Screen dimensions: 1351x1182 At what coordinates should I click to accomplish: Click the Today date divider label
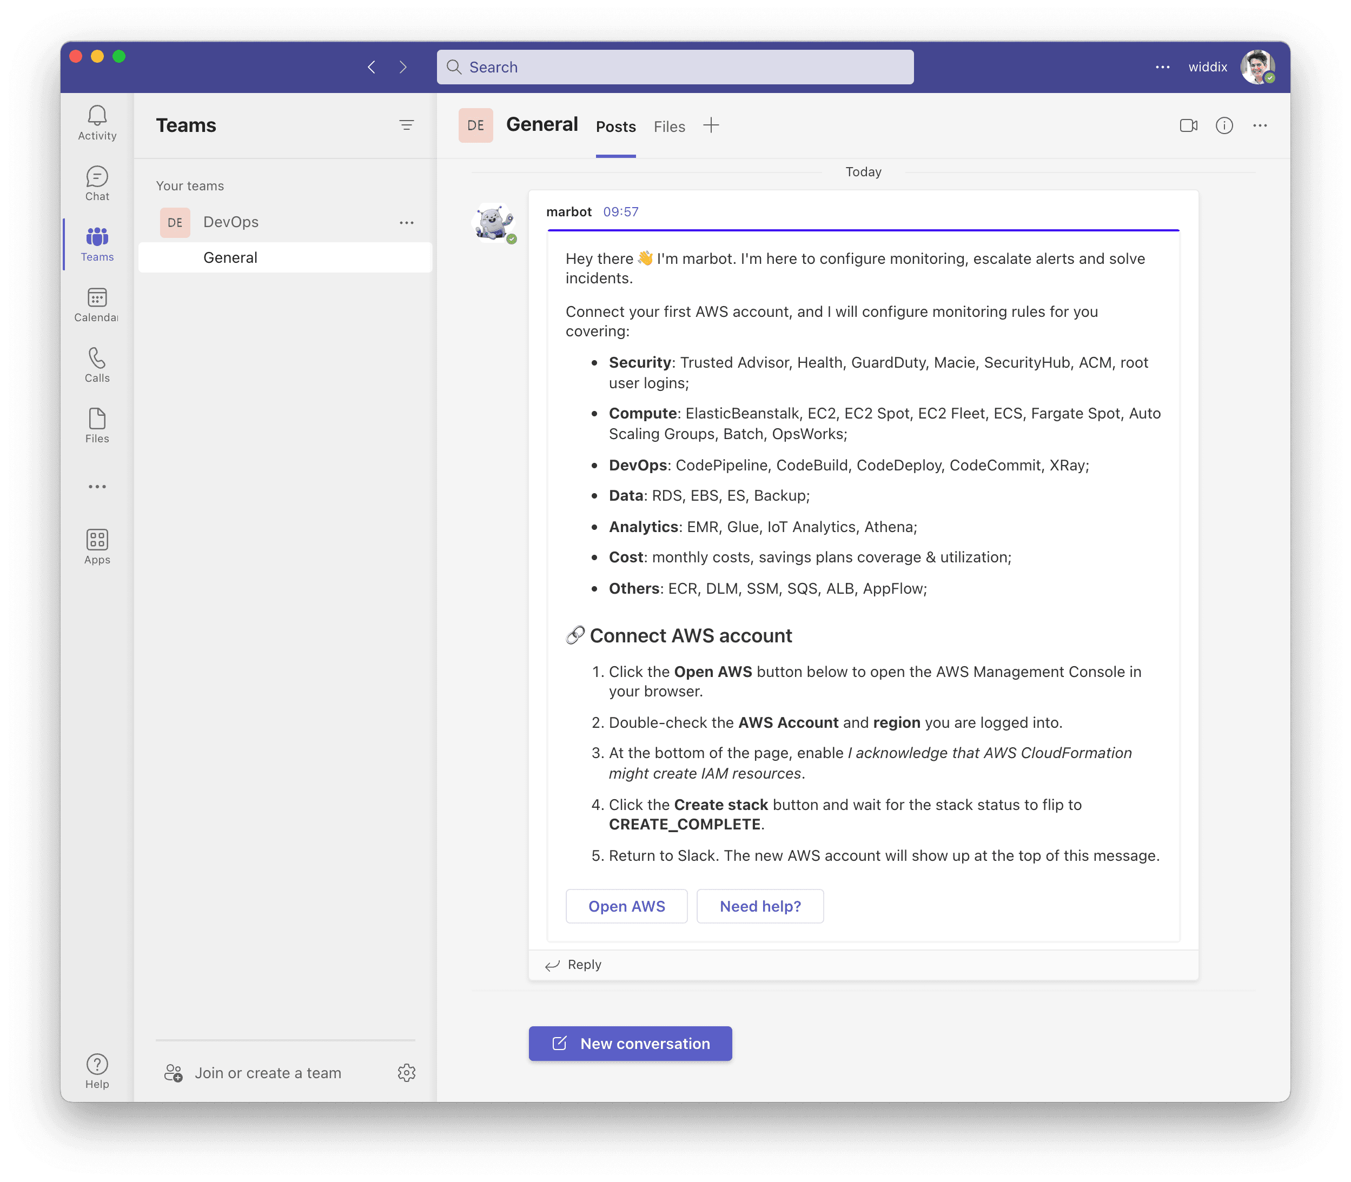click(x=863, y=172)
